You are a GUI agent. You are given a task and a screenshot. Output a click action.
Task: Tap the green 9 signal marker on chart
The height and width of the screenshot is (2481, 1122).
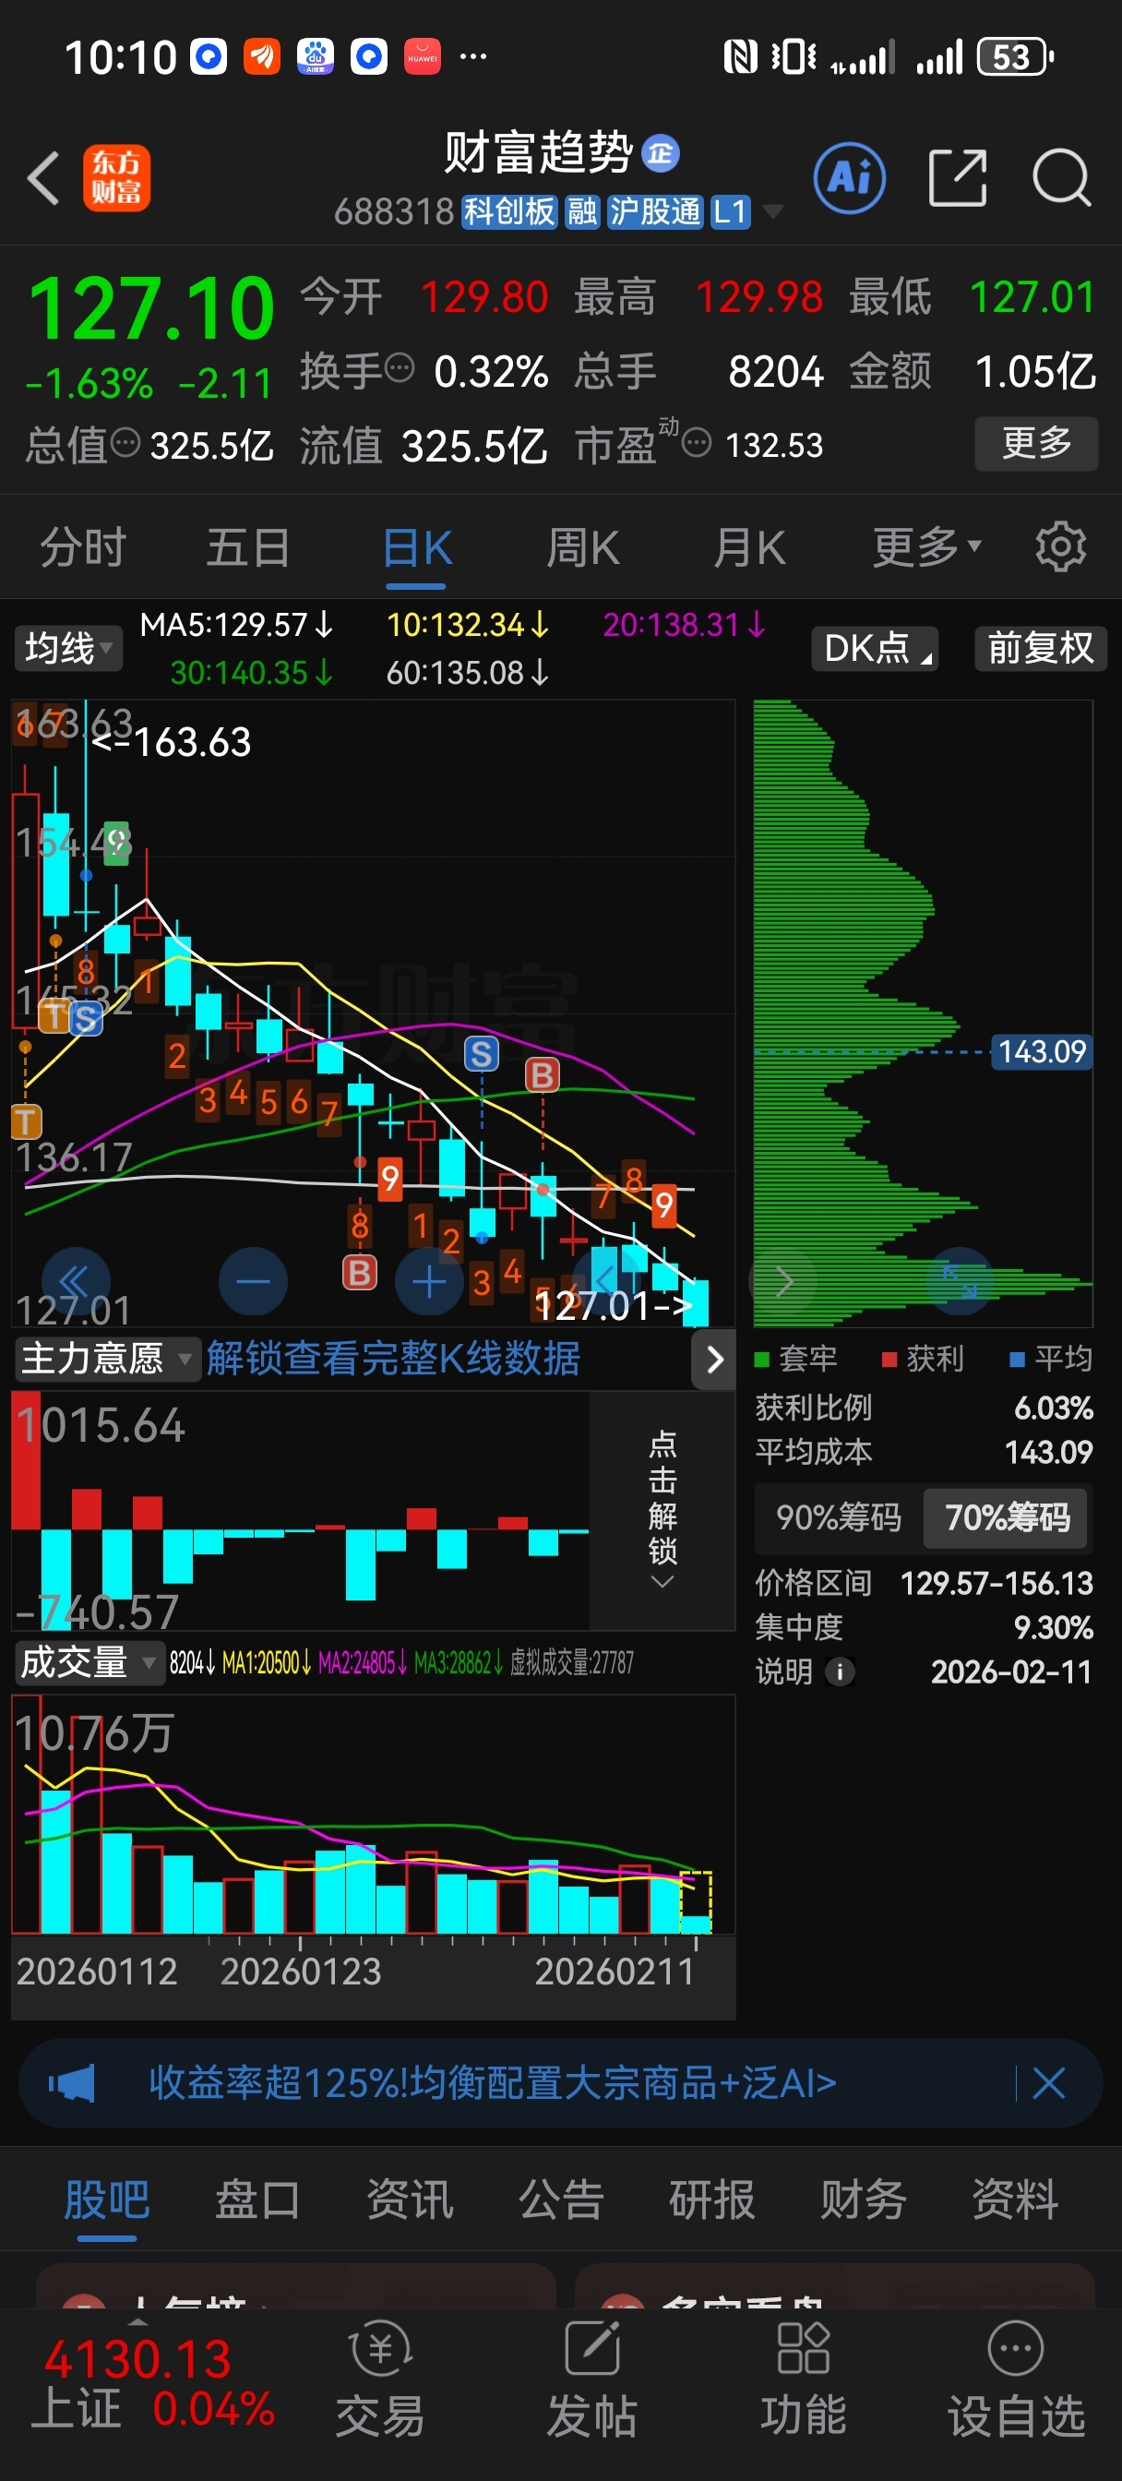[x=115, y=845]
